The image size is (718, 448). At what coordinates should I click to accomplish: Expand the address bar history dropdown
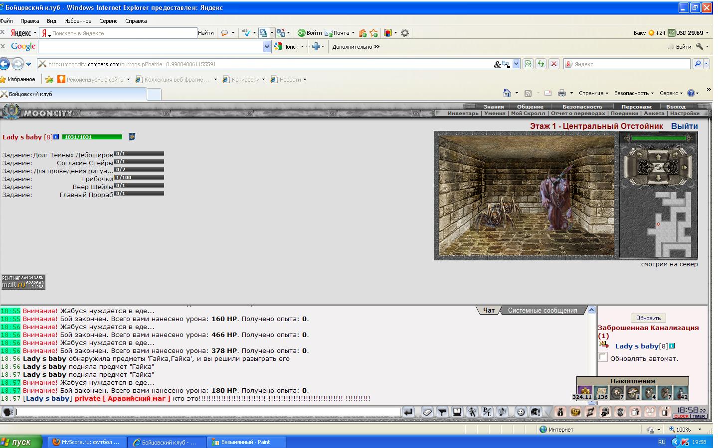pyautogui.click(x=516, y=64)
